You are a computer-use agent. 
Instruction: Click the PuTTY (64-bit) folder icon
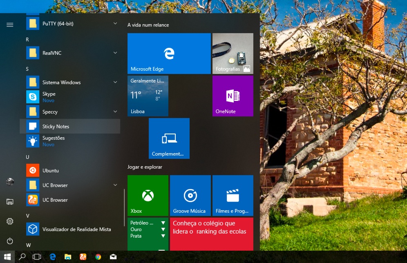33,23
